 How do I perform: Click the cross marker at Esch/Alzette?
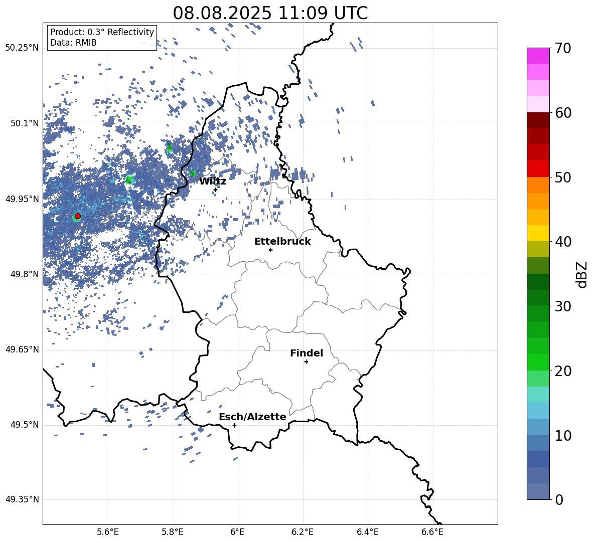tap(234, 425)
